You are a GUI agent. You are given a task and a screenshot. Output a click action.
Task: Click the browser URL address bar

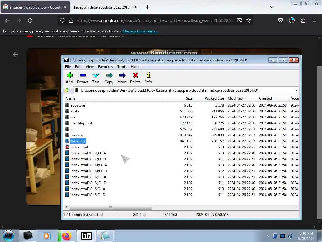pos(155,20)
